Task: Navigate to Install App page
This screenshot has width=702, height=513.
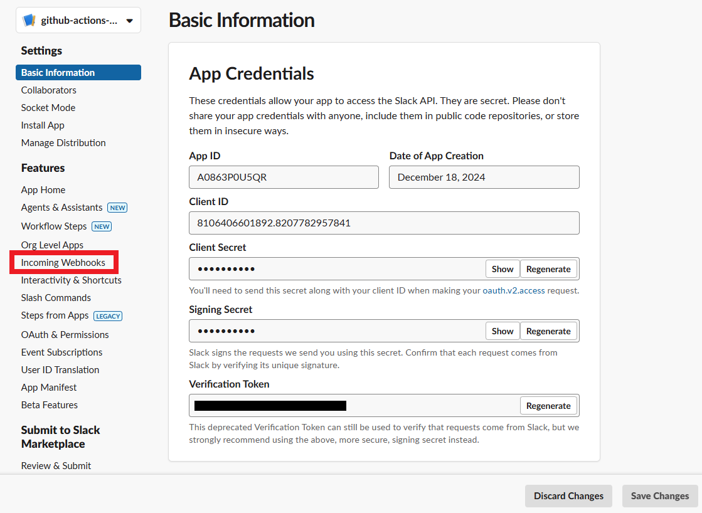Action: [43, 125]
